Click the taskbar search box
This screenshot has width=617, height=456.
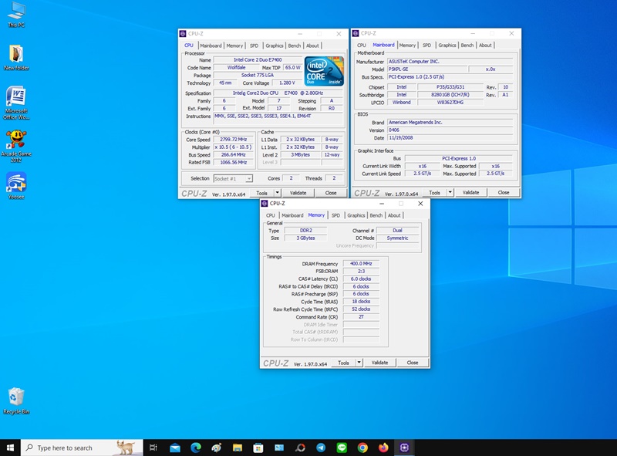82,448
